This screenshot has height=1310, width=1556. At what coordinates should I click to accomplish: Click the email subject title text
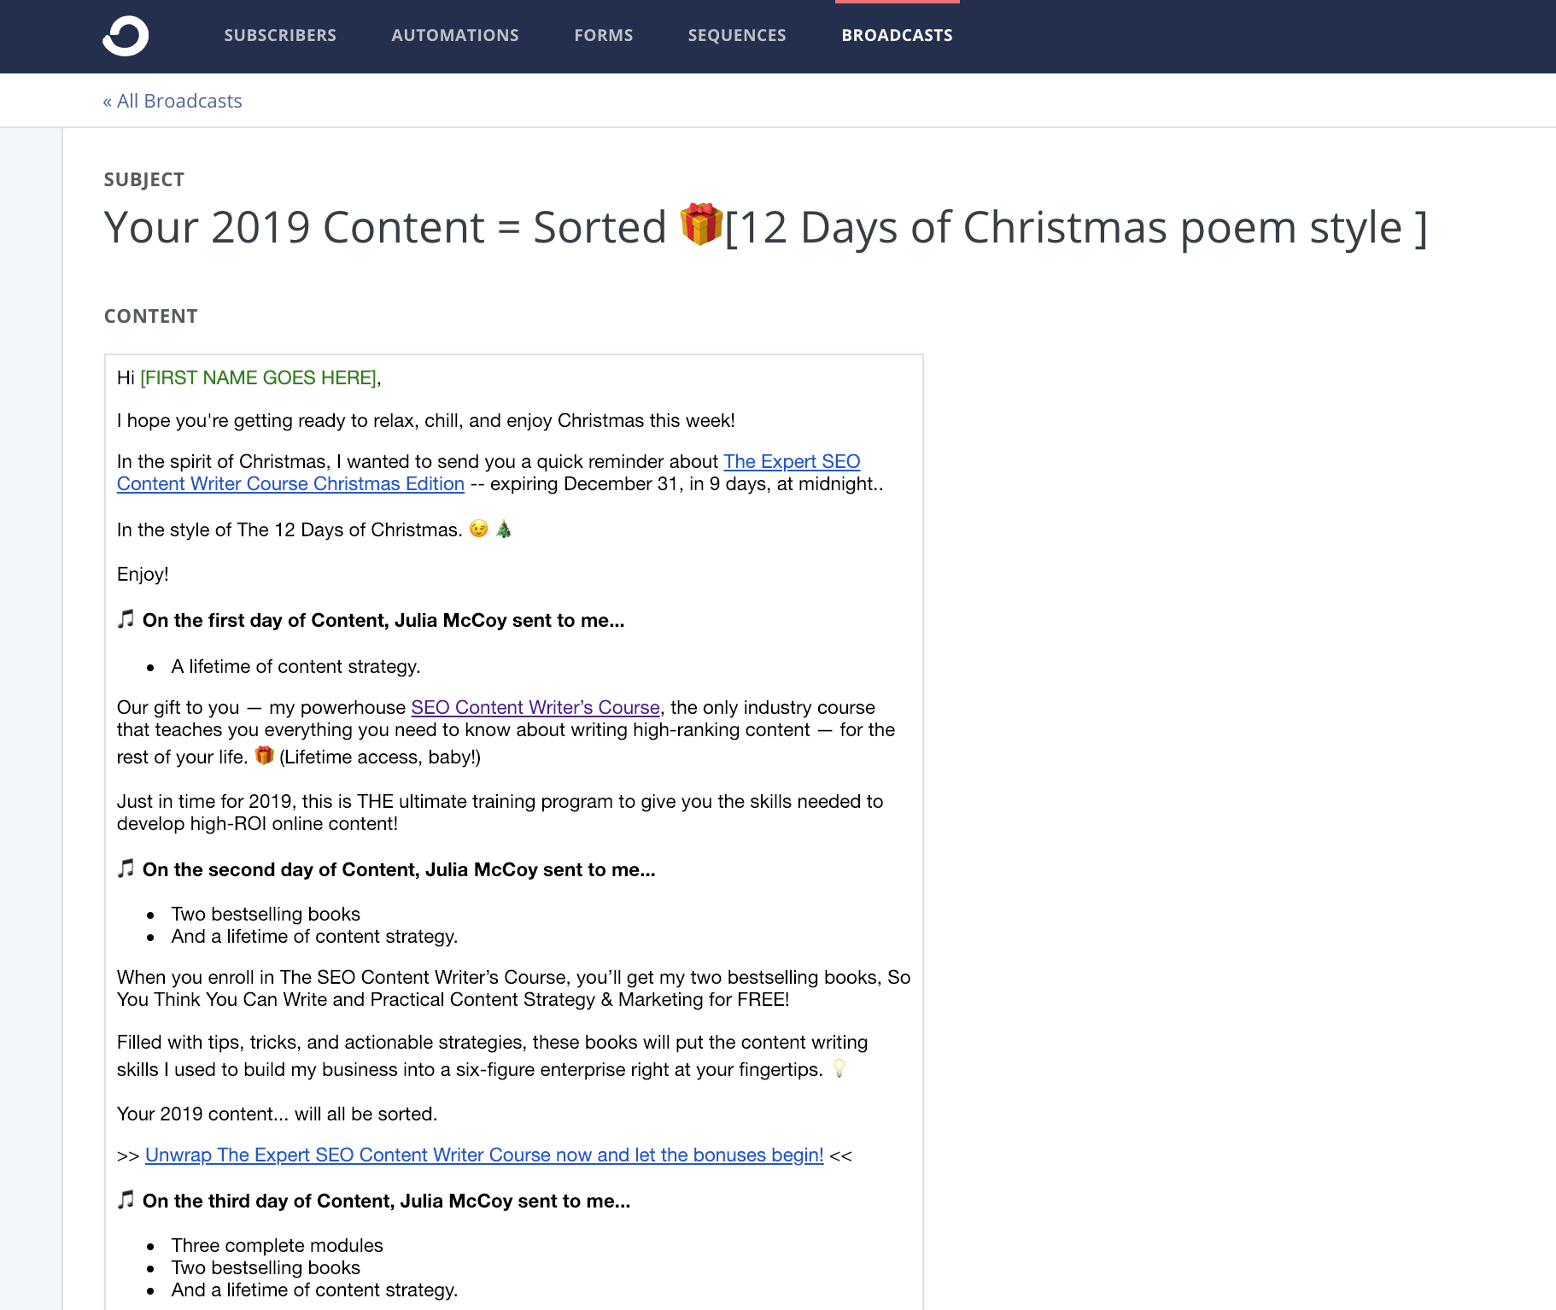(x=765, y=227)
